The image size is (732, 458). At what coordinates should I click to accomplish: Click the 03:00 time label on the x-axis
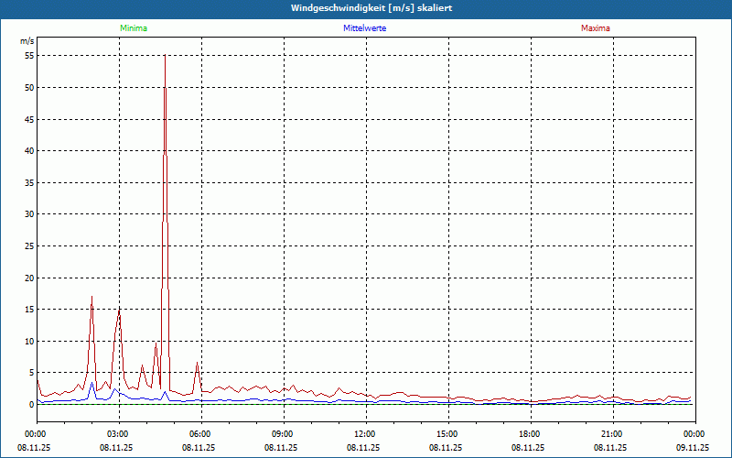coord(120,434)
